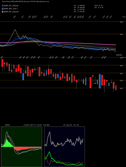
Task: Click the 284 price axis label
Action: [x=121, y=34]
